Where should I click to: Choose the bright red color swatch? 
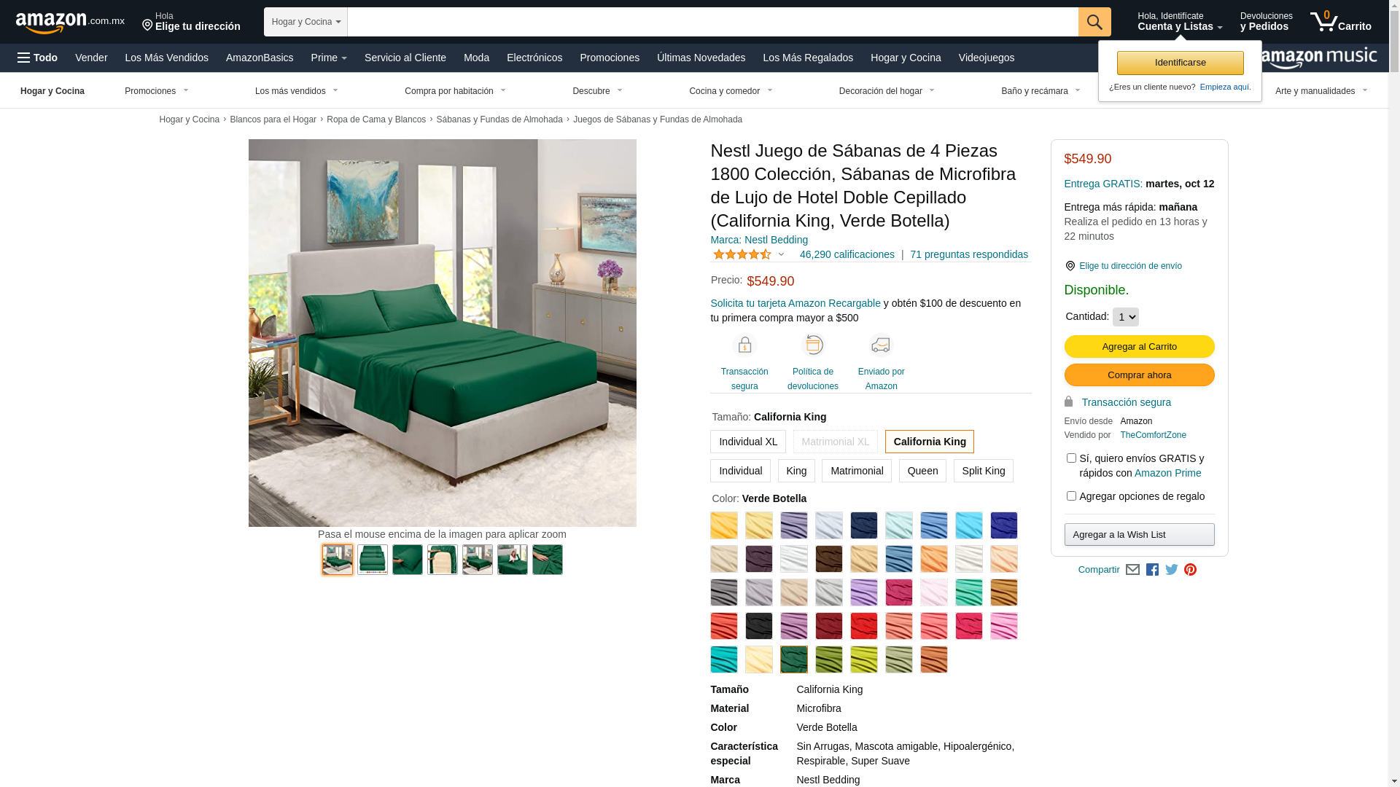tap(863, 626)
